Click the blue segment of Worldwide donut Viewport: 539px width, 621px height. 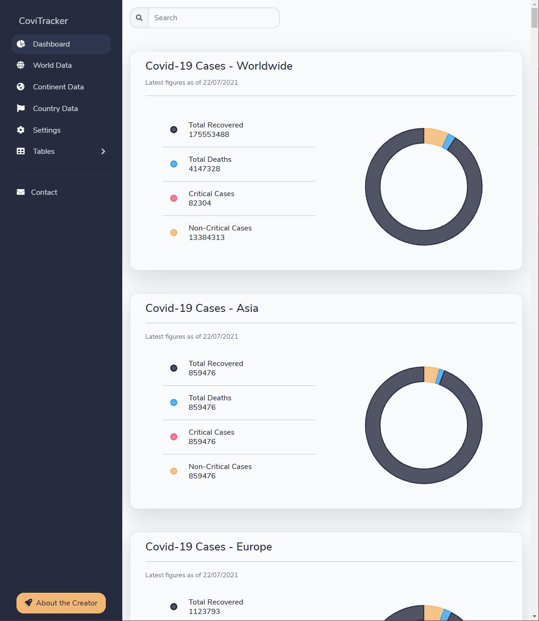(x=449, y=142)
